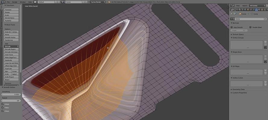Image resolution: width=268 pixels, height=120 pixels.
Task: Open Vertex Groups specials down-arrow menu
Action: point(265,47)
